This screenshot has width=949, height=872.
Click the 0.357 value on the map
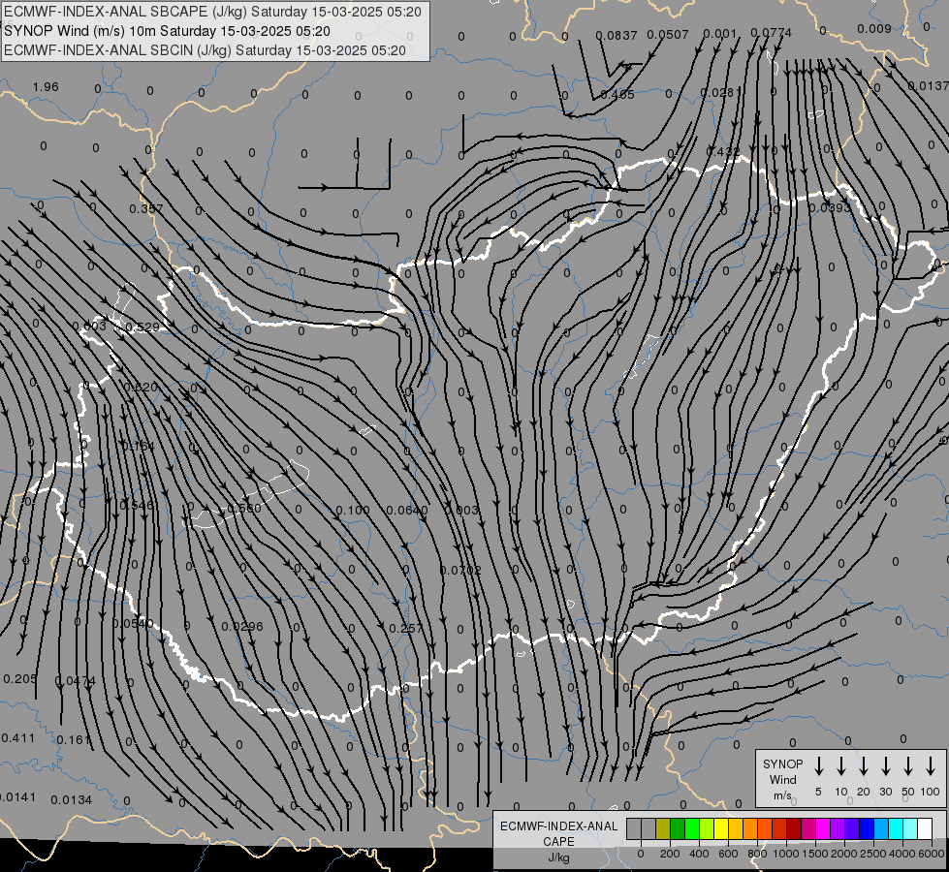point(145,208)
